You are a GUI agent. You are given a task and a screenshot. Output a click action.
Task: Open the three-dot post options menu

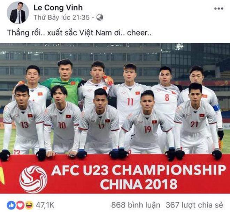[x=219, y=8]
